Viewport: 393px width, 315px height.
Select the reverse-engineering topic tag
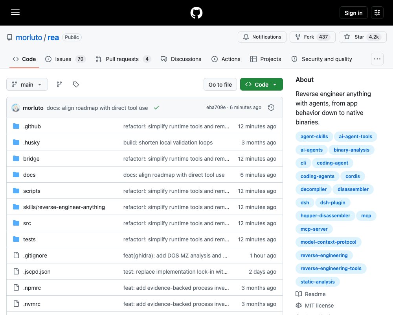pyautogui.click(x=324, y=255)
